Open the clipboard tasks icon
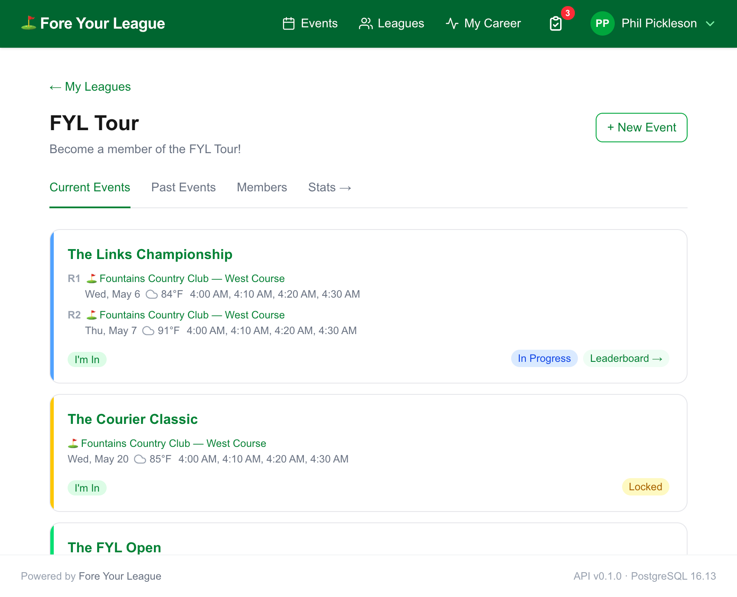The width and height of the screenshot is (737, 597). pyautogui.click(x=556, y=23)
